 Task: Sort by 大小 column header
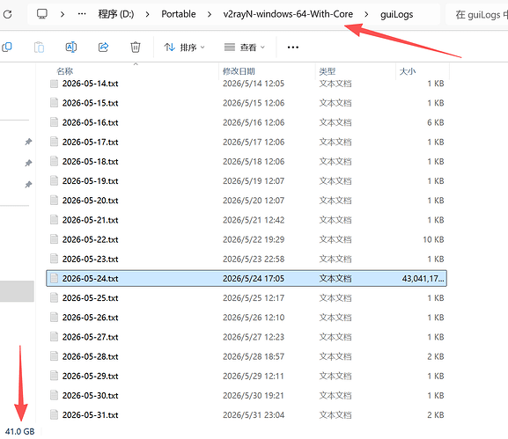[408, 71]
